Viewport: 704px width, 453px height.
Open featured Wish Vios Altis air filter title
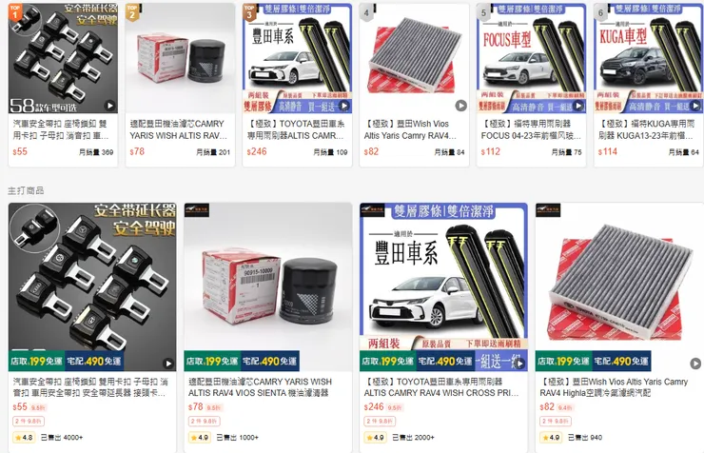tap(614, 387)
